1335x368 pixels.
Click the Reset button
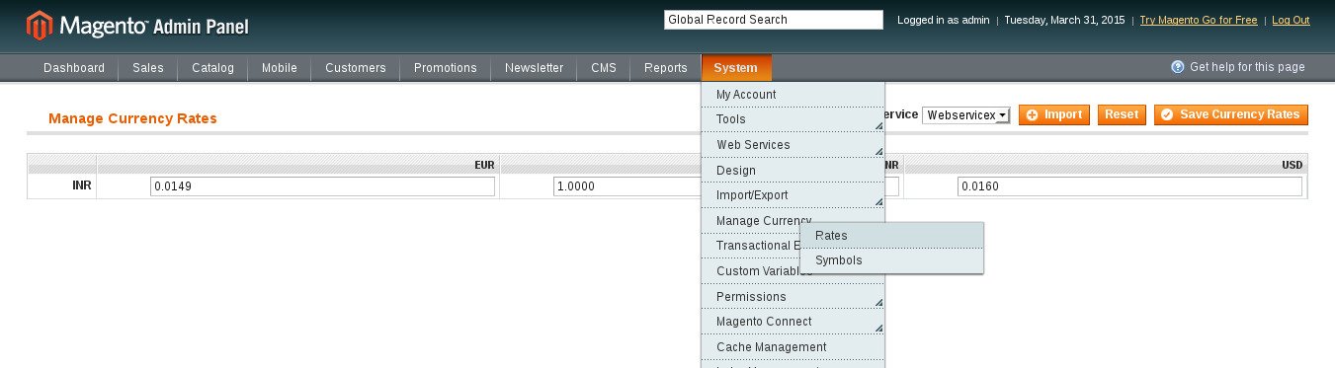[1122, 115]
